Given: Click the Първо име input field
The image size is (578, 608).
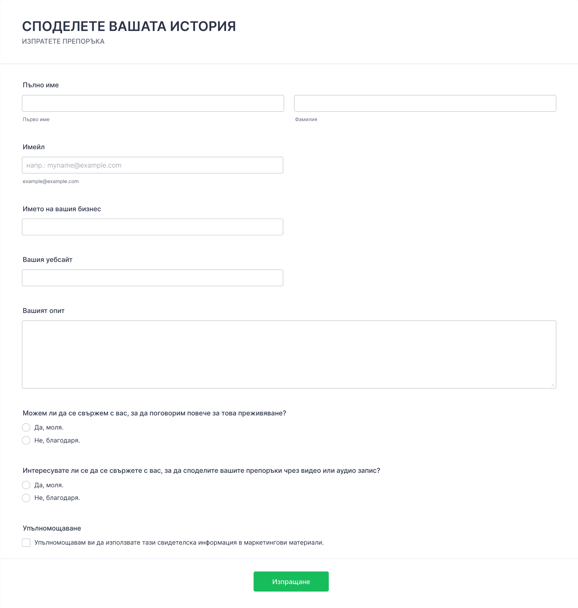Looking at the screenshot, I should (153, 103).
